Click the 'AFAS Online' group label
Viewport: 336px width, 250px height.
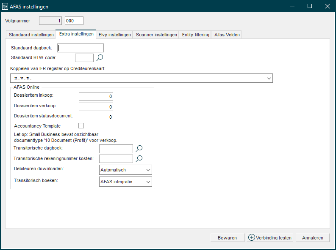[x=26, y=87]
